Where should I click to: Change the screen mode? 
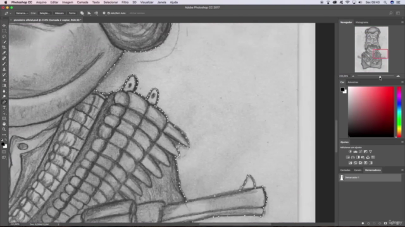pos(4,157)
